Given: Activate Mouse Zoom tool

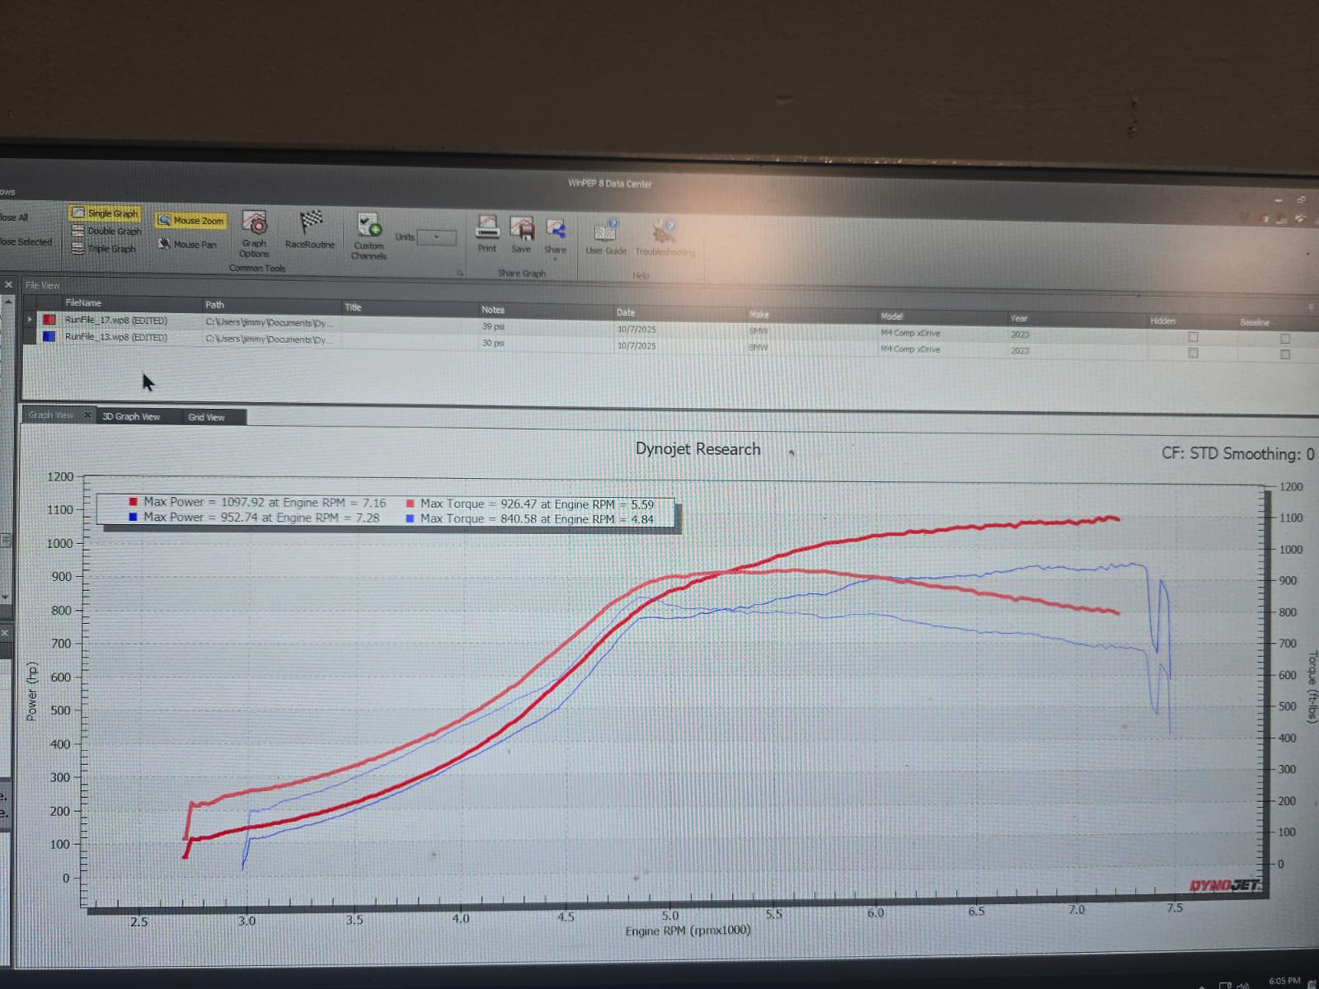Looking at the screenshot, I should 190,220.
